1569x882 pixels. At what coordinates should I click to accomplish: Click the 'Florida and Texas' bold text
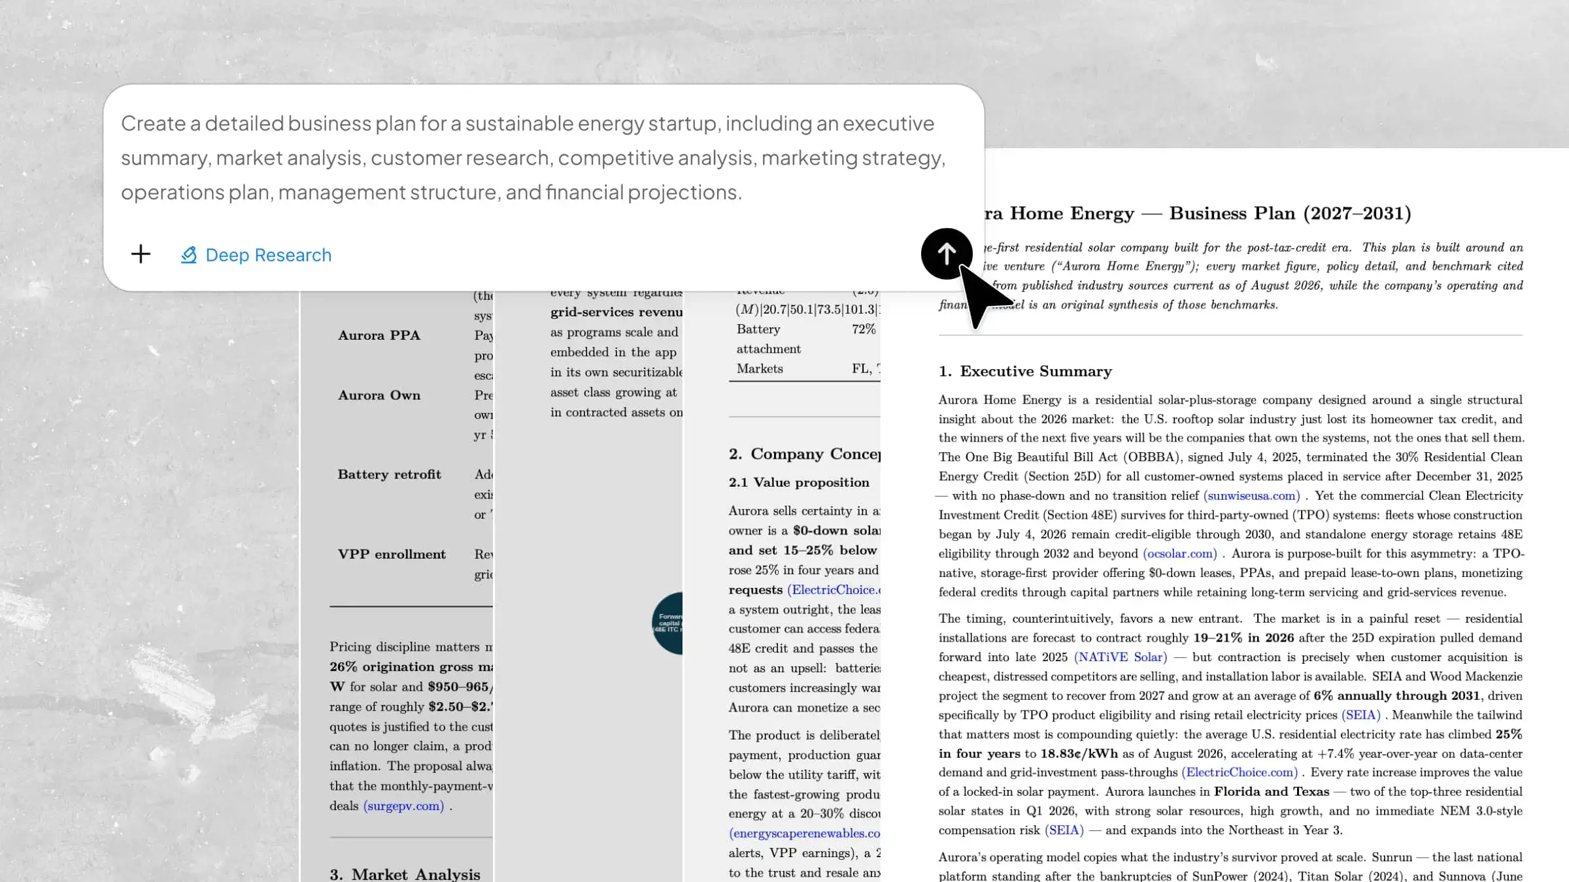tap(1272, 792)
